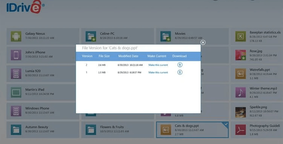Click the Download column header
283x144 pixels.
pyautogui.click(x=179, y=56)
